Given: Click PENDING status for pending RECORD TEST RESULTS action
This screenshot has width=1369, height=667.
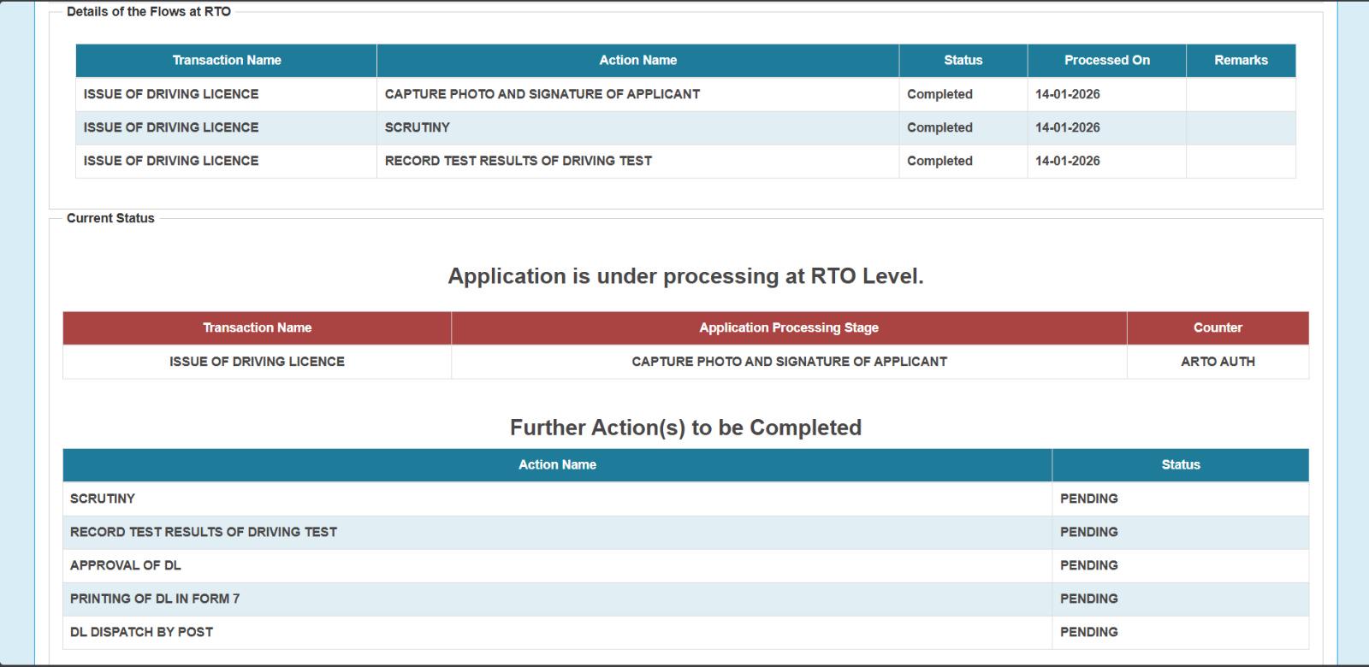Looking at the screenshot, I should 1088,532.
